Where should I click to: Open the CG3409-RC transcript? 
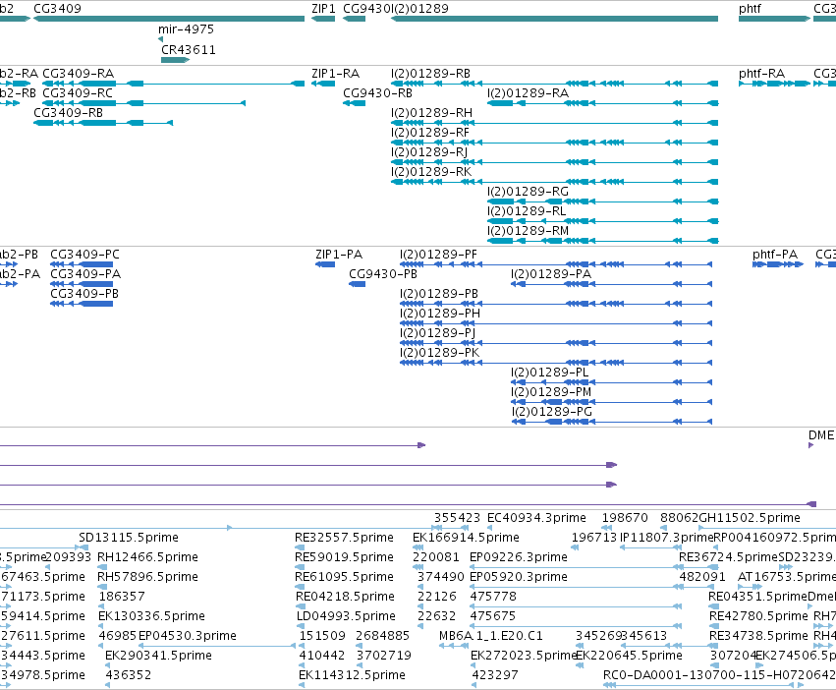coord(78,92)
